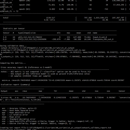Image resolution: width=130 pixels, height=130 pixels.
Task: Click the "Evaluation report (summary)" heading
Action: [x=15, y=84]
